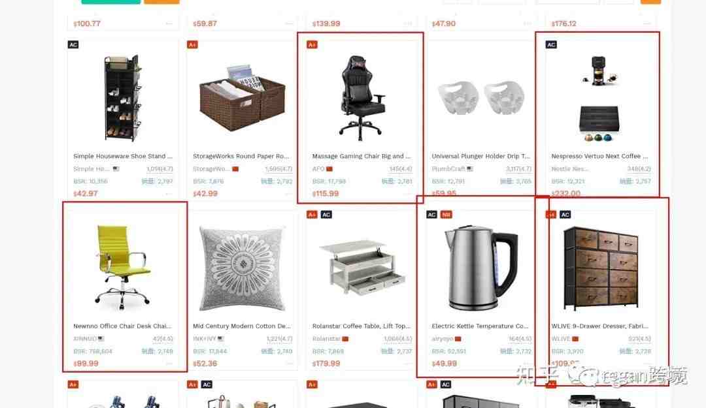
Task: Open more options on $99.99 office chair
Action: [169, 364]
